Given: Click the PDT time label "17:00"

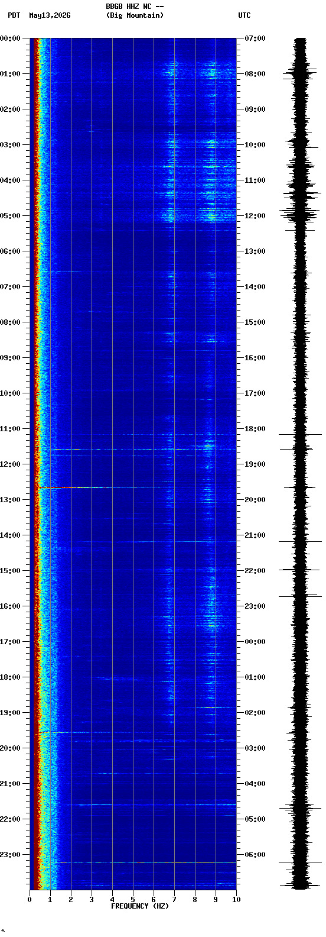Looking at the screenshot, I should (x=11, y=642).
